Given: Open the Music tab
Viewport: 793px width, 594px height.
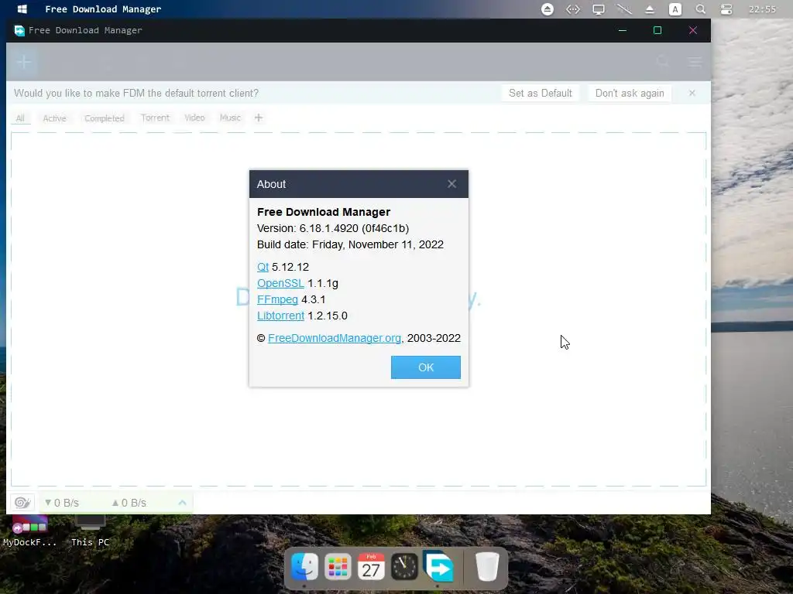Looking at the screenshot, I should click(x=229, y=118).
